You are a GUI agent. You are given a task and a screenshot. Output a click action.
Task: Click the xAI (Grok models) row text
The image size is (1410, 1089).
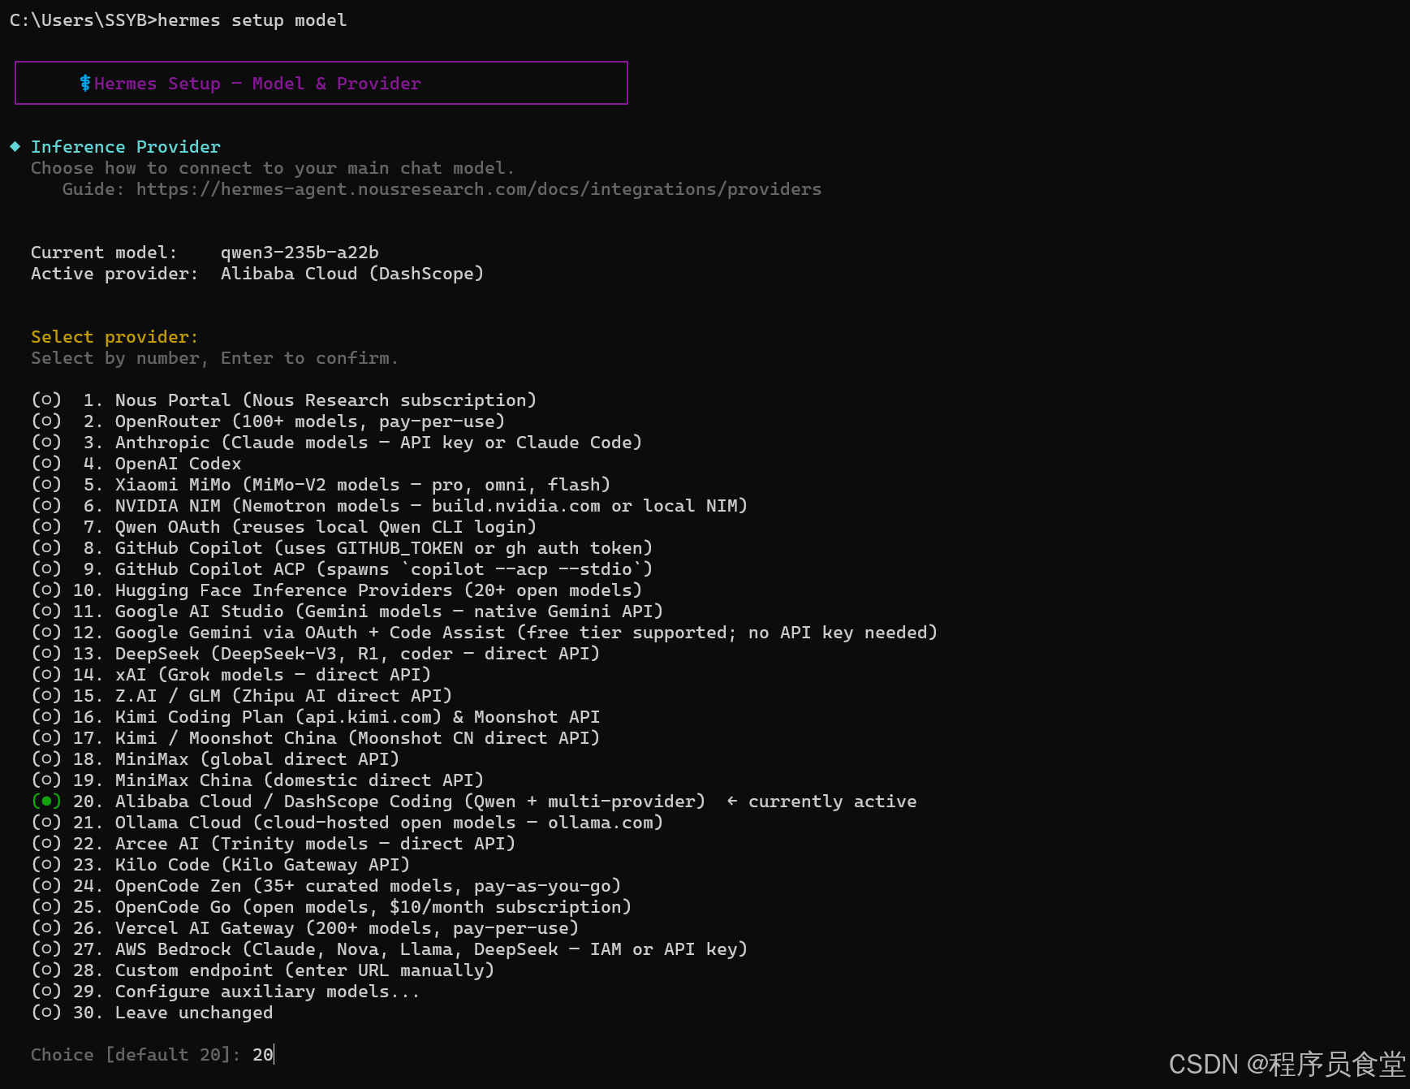(273, 675)
